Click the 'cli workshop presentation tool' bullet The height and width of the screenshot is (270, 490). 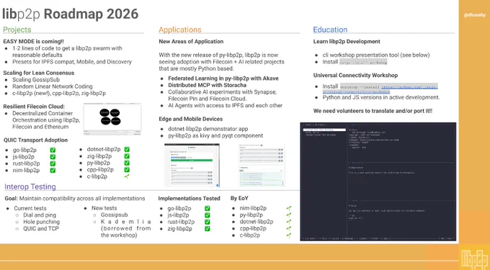coord(376,55)
